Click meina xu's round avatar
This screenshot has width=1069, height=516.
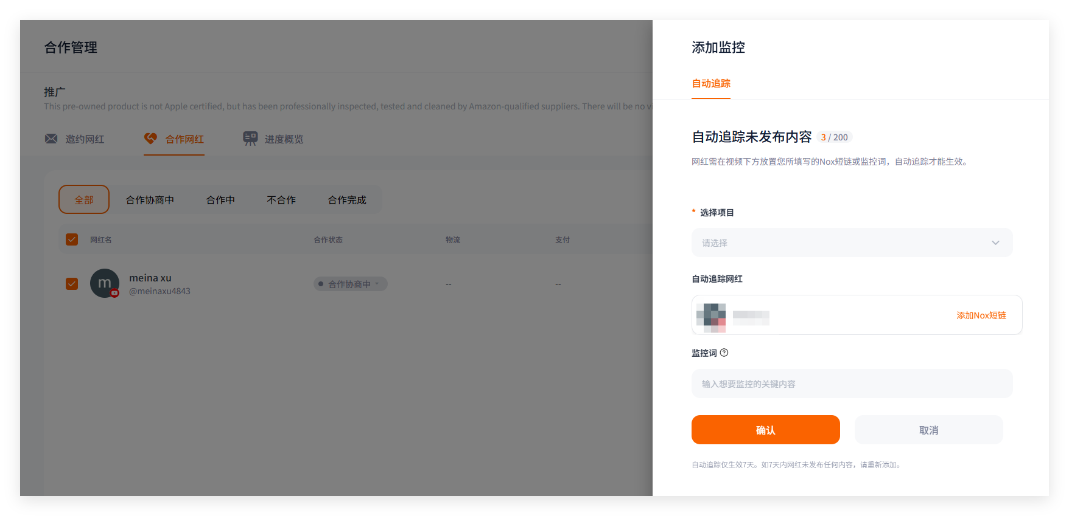(x=105, y=283)
